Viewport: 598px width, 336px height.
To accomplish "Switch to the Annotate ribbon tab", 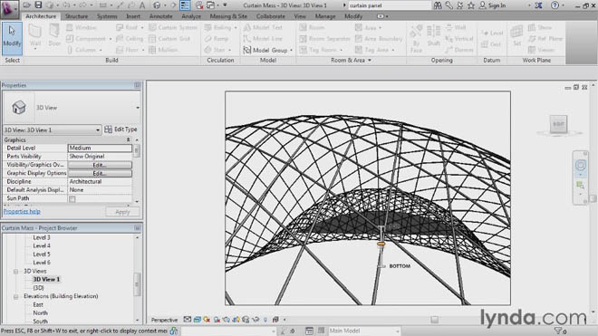I will point(160,16).
